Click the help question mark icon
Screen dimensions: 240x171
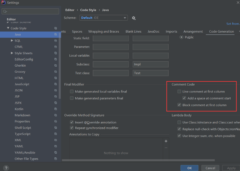pos(6,168)
